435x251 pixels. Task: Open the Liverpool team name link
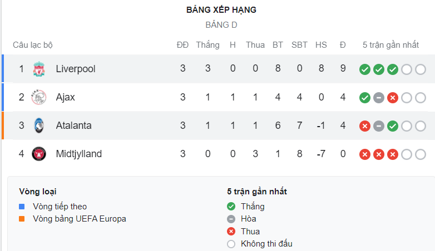pyautogui.click(x=76, y=69)
